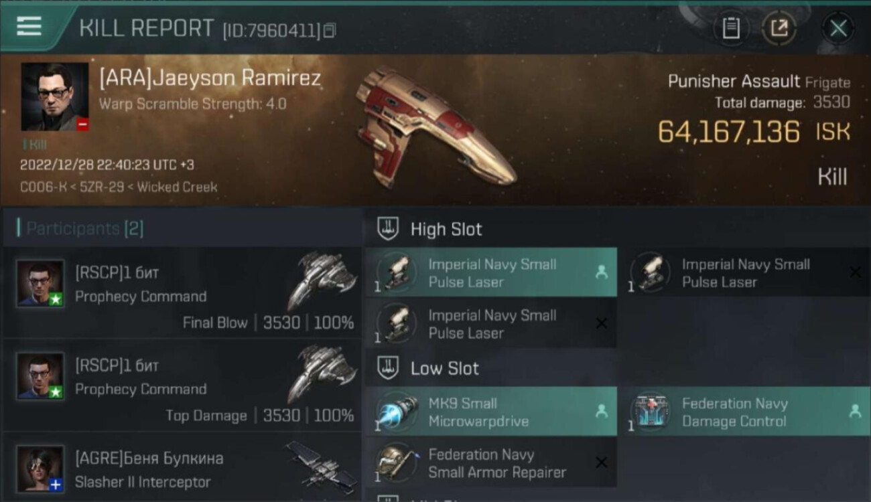The height and width of the screenshot is (502, 871).
Task: Click the clipboard copy report icon
Action: coord(731,28)
